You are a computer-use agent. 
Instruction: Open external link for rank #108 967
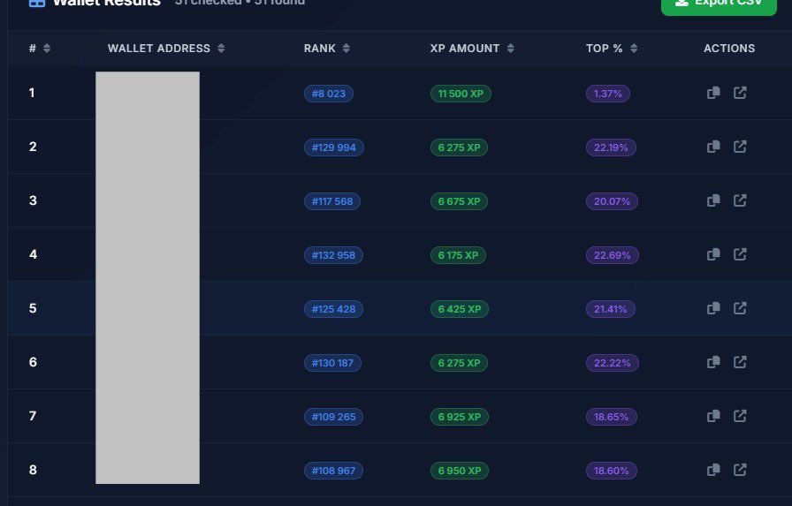[x=740, y=470]
